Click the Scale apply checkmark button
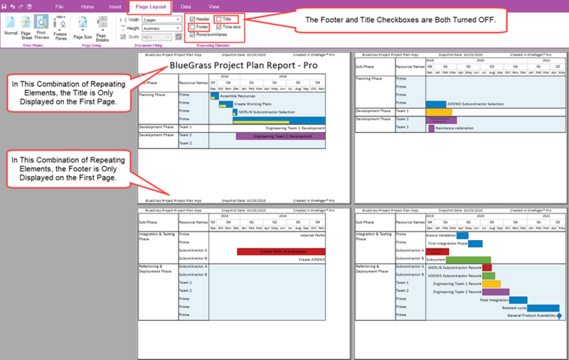Image resolution: width=569 pixels, height=360 pixels. (179, 37)
